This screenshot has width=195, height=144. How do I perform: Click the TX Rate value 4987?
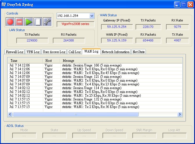tap(177, 40)
